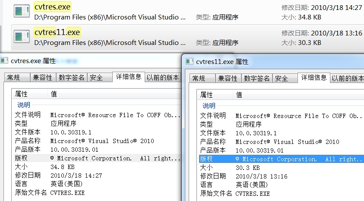364x201 pixels.
Task: Select the cvtres.exe file icon in results
Action: pos(22,11)
